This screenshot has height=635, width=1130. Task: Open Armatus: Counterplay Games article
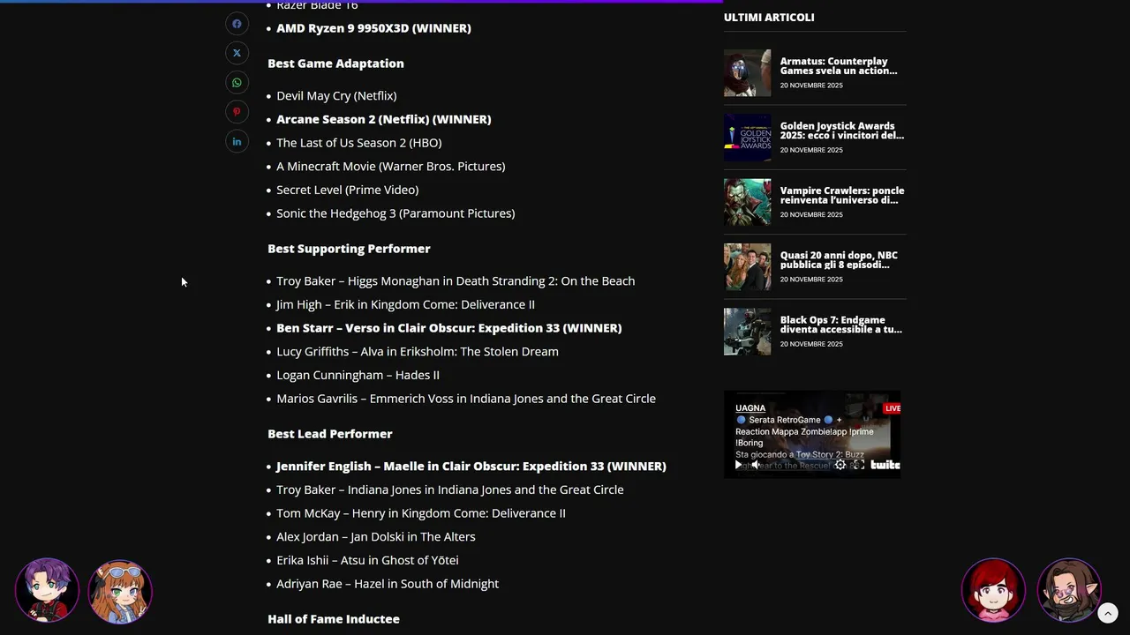[839, 66]
